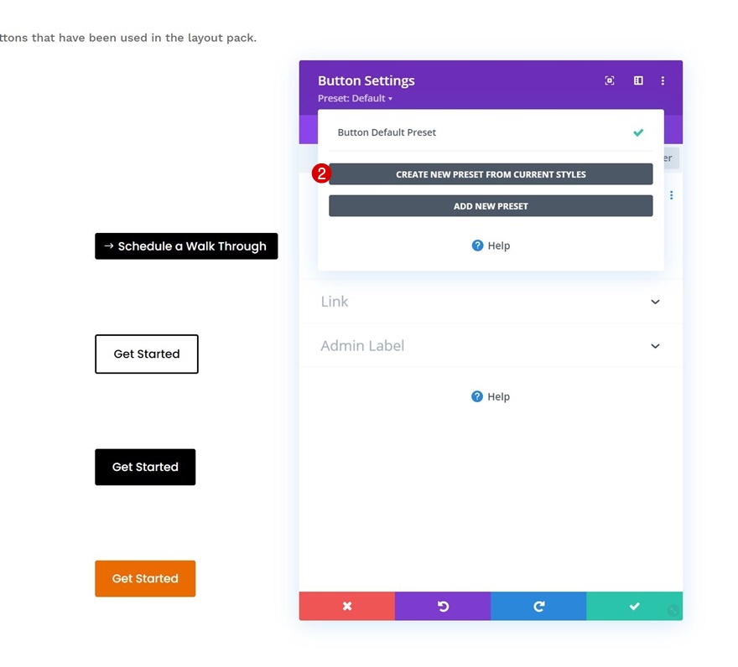Click the purple undo button
The image size is (738, 667).
[x=443, y=606]
